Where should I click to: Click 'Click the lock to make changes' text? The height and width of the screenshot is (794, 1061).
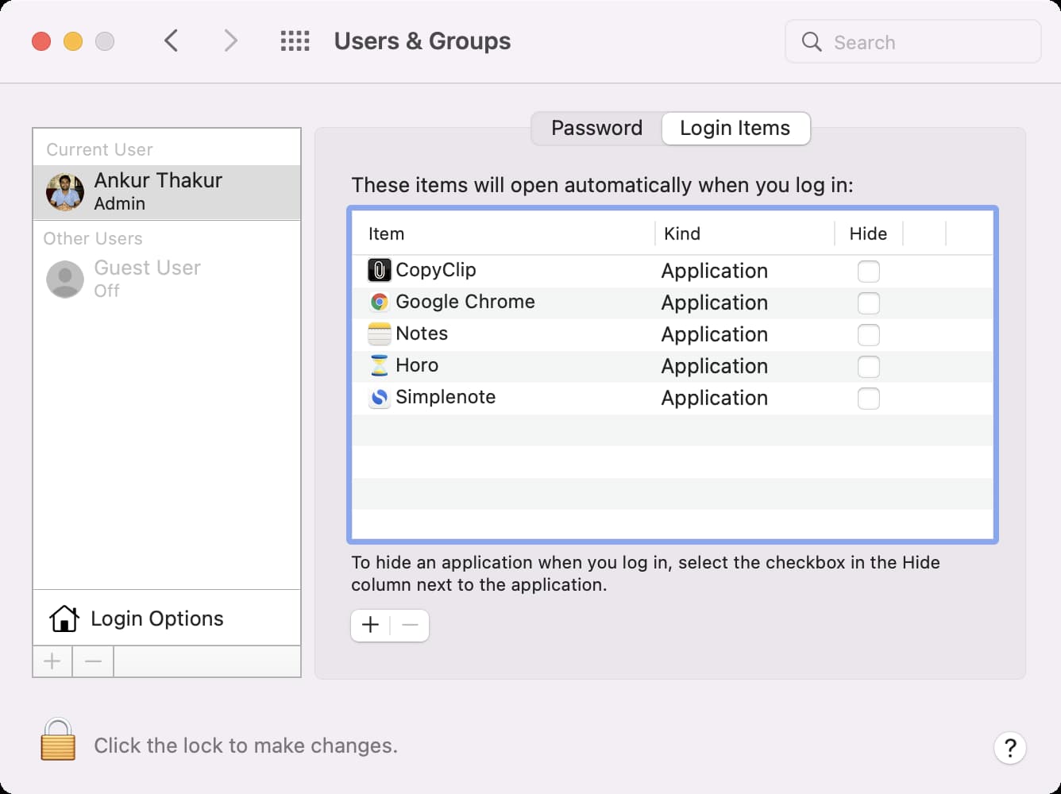[245, 746]
